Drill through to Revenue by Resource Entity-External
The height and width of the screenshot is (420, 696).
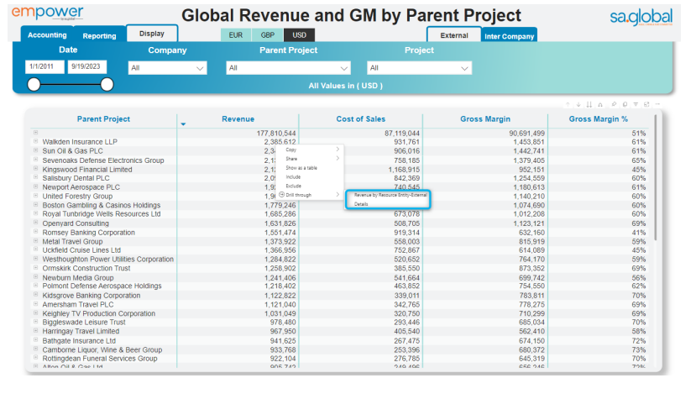pos(390,195)
